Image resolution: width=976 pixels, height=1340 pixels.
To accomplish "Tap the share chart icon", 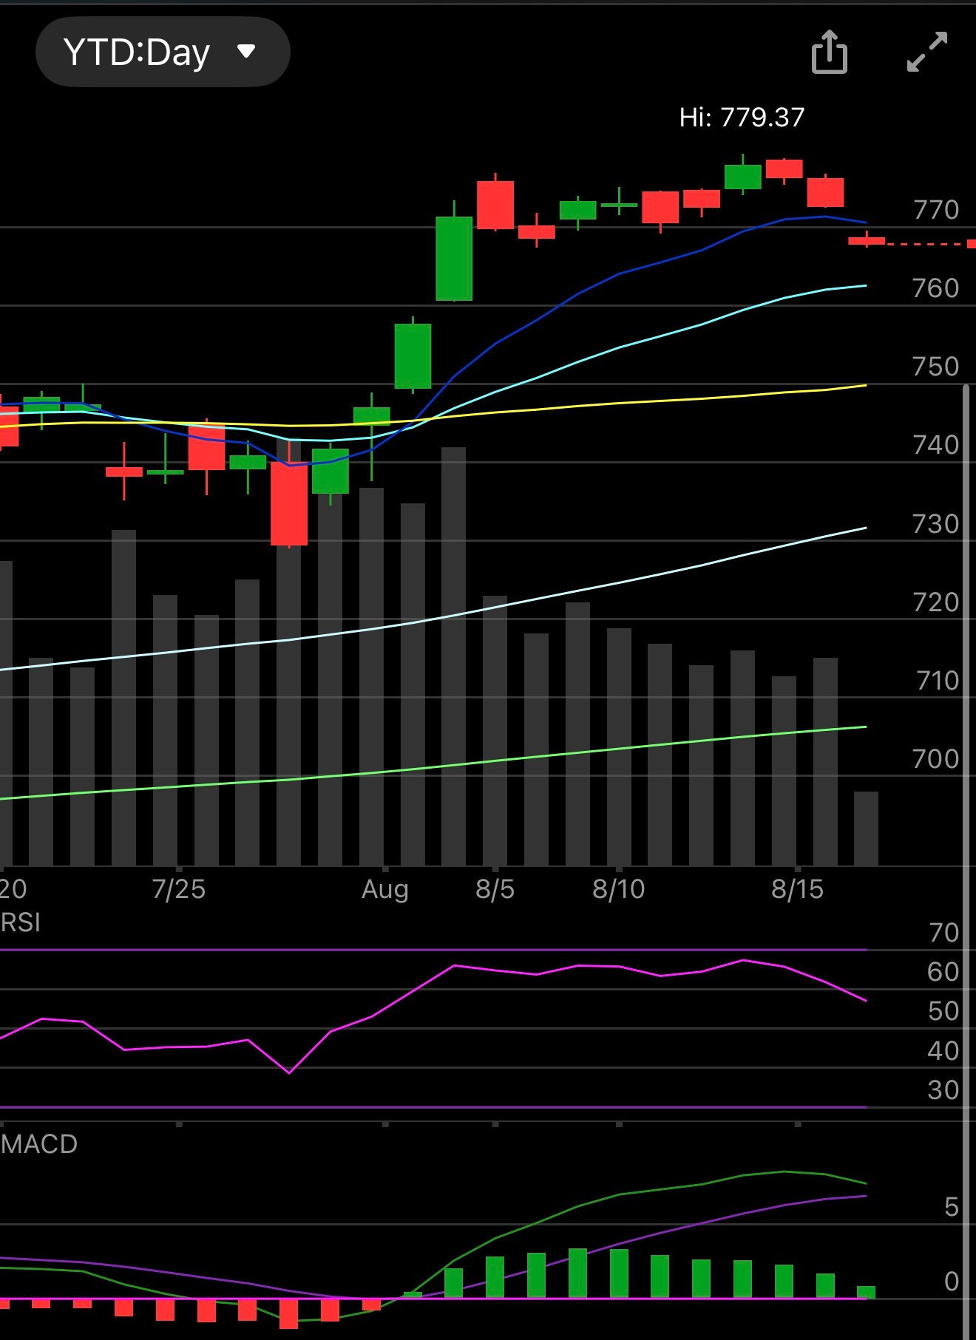I will coord(830,52).
